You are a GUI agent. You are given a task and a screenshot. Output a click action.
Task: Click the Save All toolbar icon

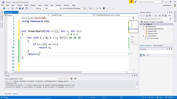click(x=23, y=9)
